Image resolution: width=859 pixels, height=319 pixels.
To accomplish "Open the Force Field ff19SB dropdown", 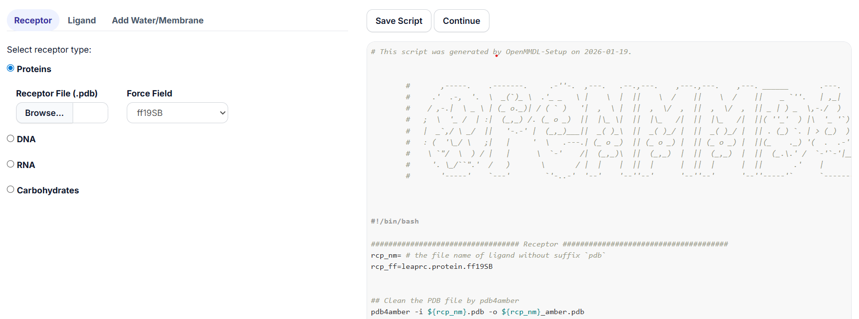I will coord(177,113).
